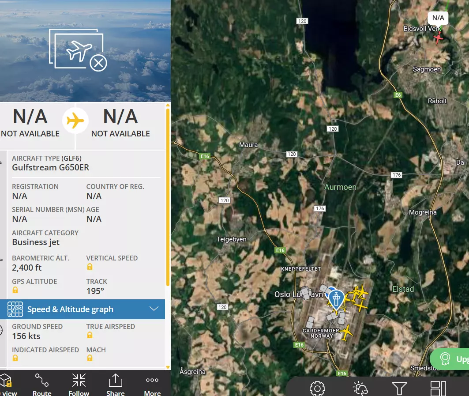Viewport: 469px width, 396px height.
Task: Click the Serial Number (MSN) N/A value
Action: (x=20, y=219)
